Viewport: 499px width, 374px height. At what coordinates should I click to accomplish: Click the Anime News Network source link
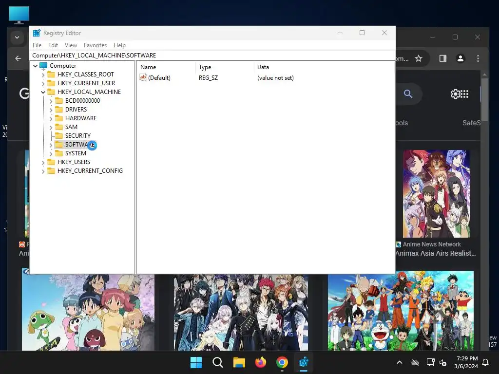click(432, 244)
